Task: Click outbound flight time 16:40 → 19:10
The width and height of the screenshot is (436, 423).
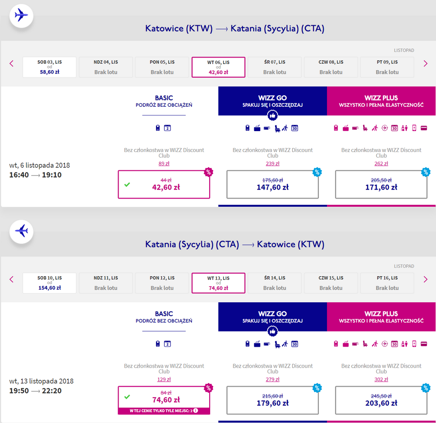Action: pos(35,175)
